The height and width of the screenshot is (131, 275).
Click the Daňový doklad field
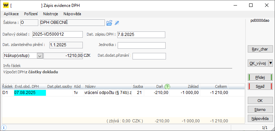(x=58, y=35)
